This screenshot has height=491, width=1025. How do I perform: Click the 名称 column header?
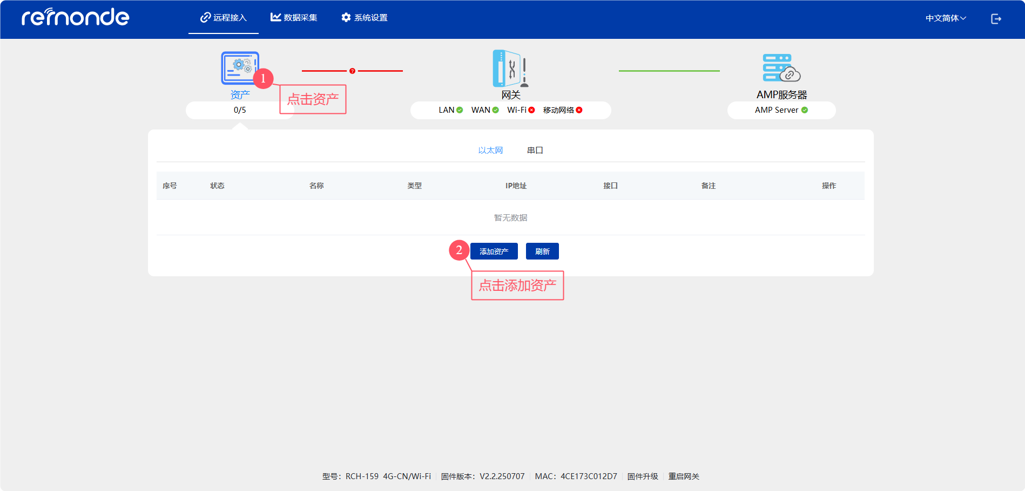coord(316,186)
